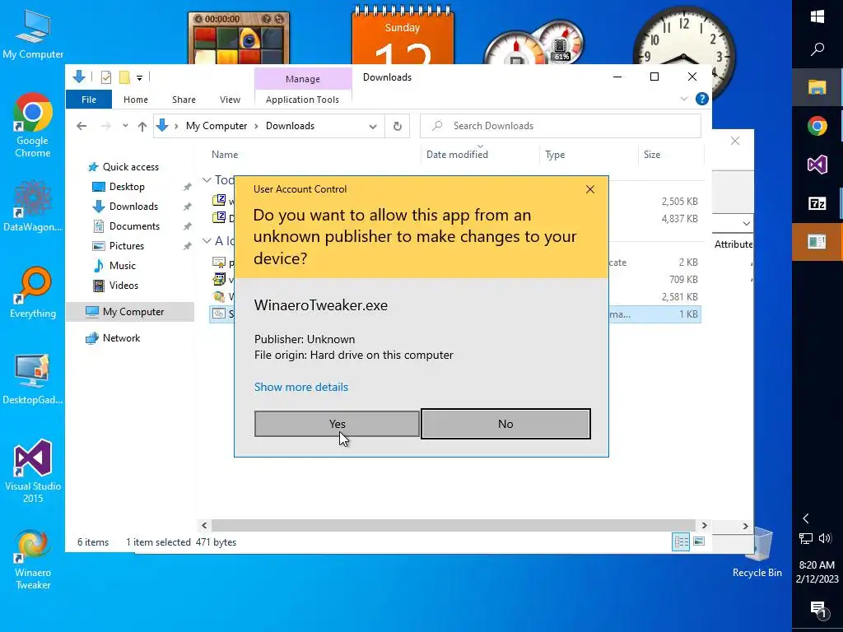Collapse the Today file group

point(207,180)
